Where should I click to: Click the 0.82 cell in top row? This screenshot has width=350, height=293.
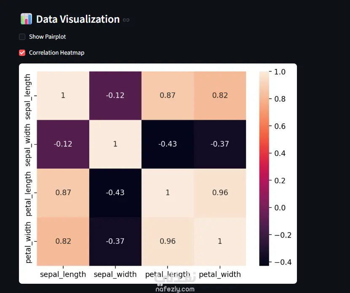click(x=220, y=95)
